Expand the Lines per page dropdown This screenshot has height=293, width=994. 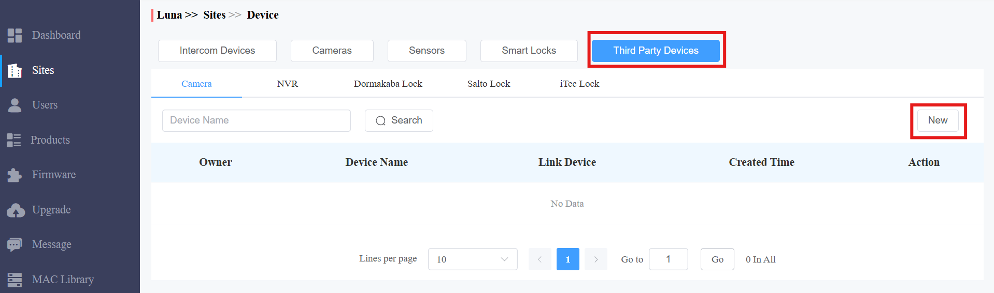tap(473, 259)
